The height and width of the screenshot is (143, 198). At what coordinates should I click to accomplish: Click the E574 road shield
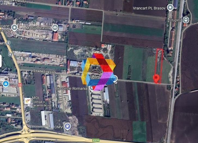click(x=96, y=140)
